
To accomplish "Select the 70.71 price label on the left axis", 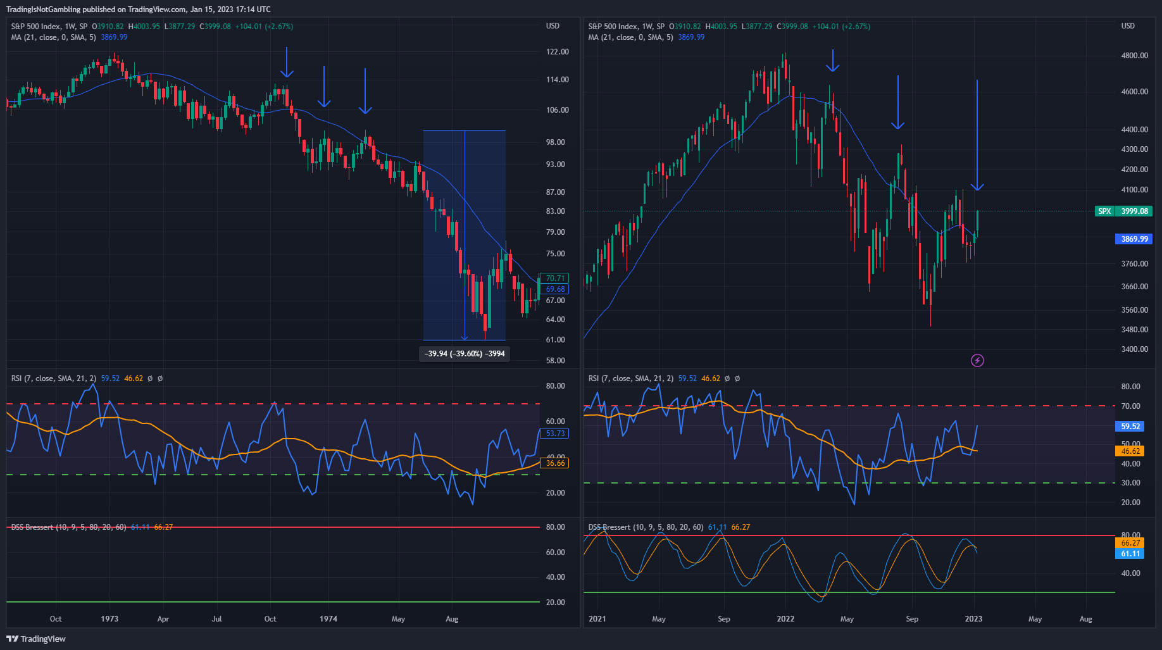I will (x=555, y=278).
